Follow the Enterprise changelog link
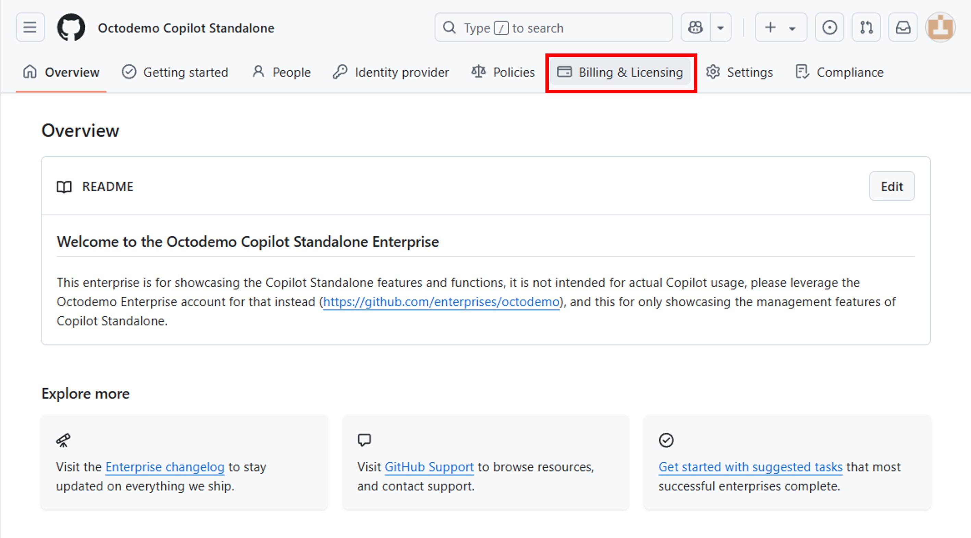The width and height of the screenshot is (971, 538). point(165,467)
